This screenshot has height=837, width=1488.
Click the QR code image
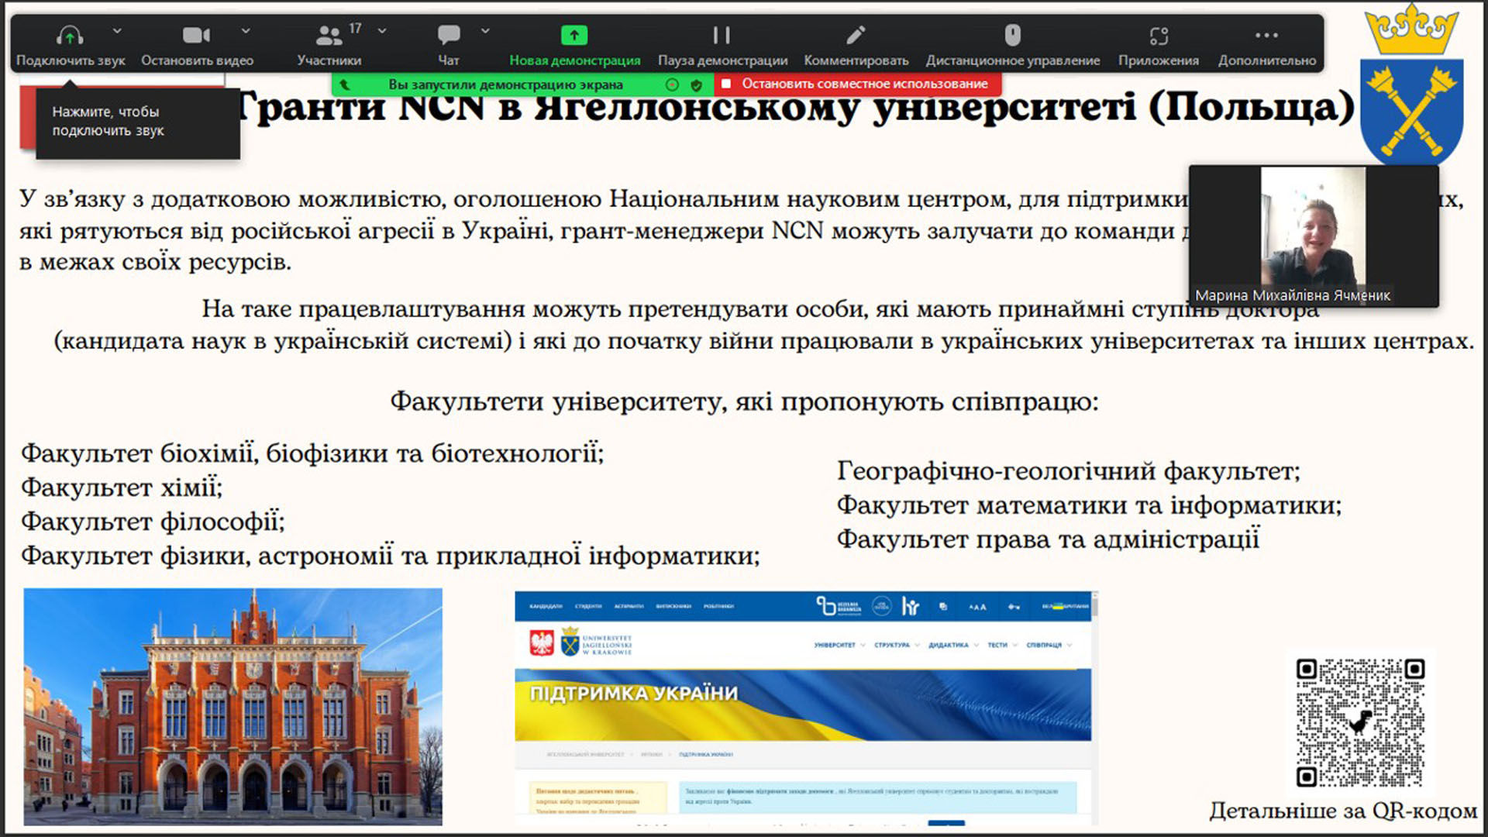pos(1360,722)
